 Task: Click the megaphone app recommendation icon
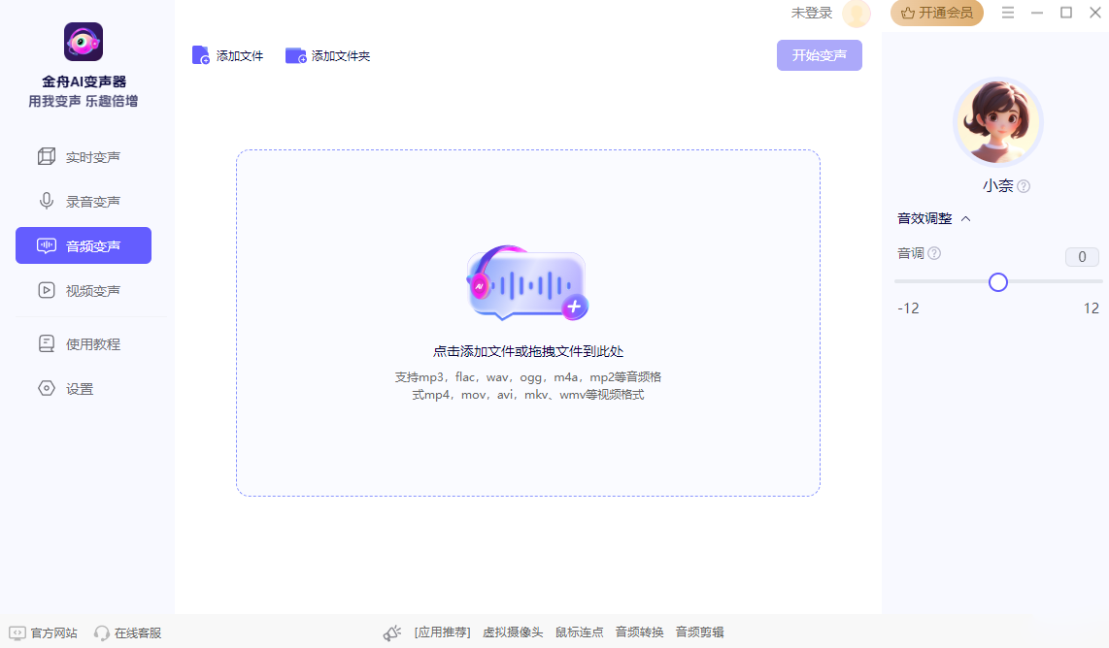[x=391, y=631]
